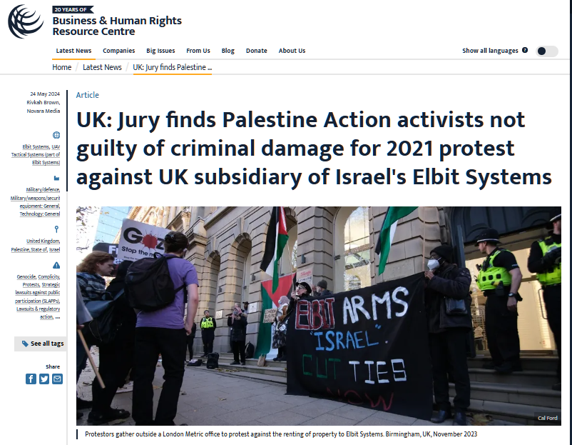572x445 pixels.
Task: Click the globe logo of Resource Centre
Action: [26, 21]
